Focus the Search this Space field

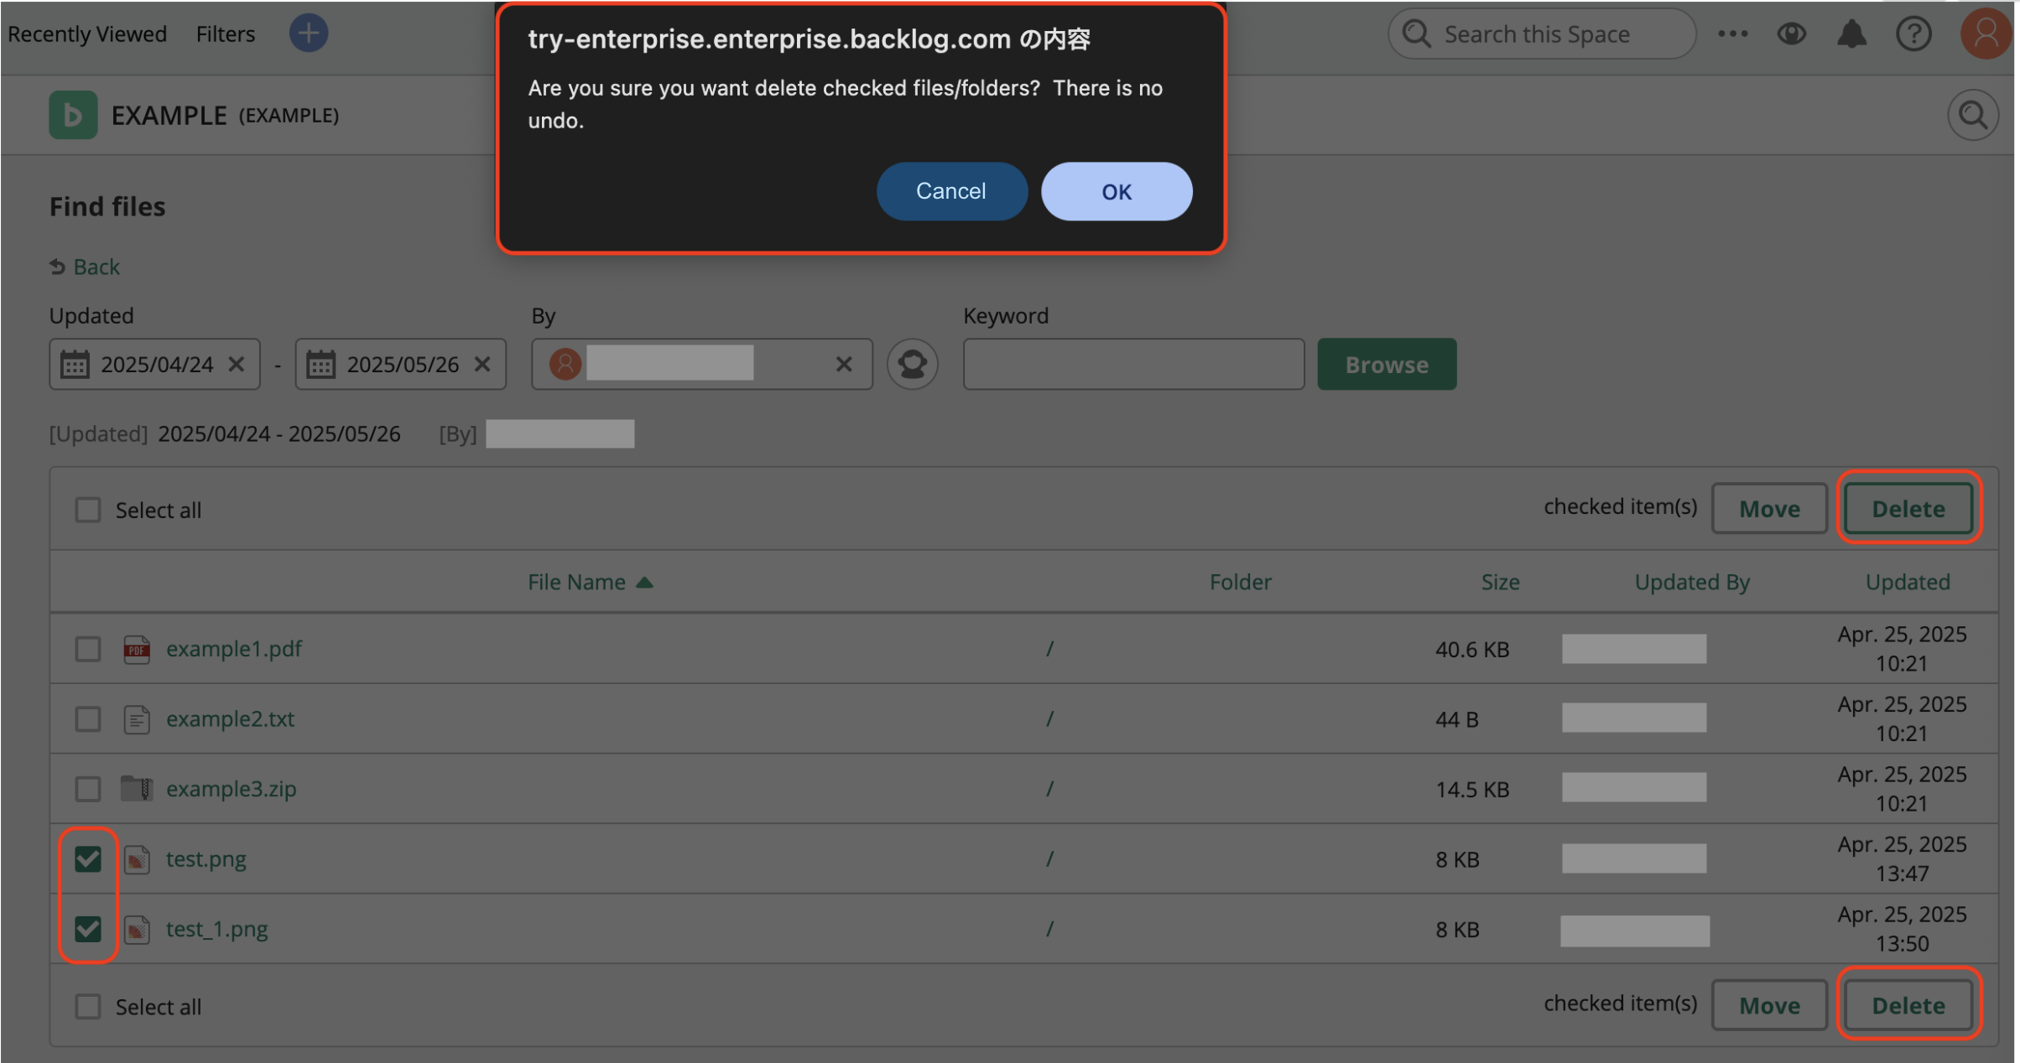pyautogui.click(x=1541, y=34)
